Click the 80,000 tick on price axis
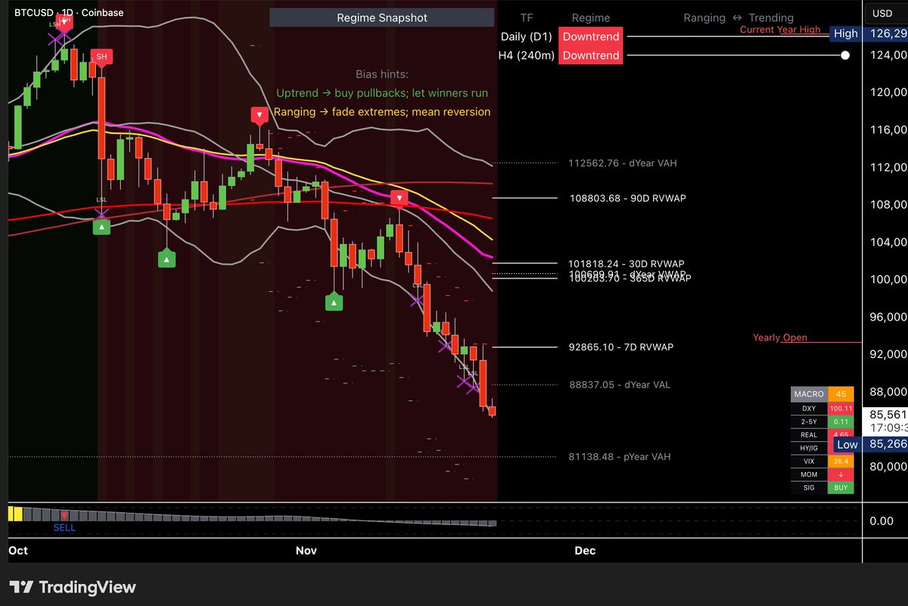This screenshot has height=606, width=908. pos(888,466)
